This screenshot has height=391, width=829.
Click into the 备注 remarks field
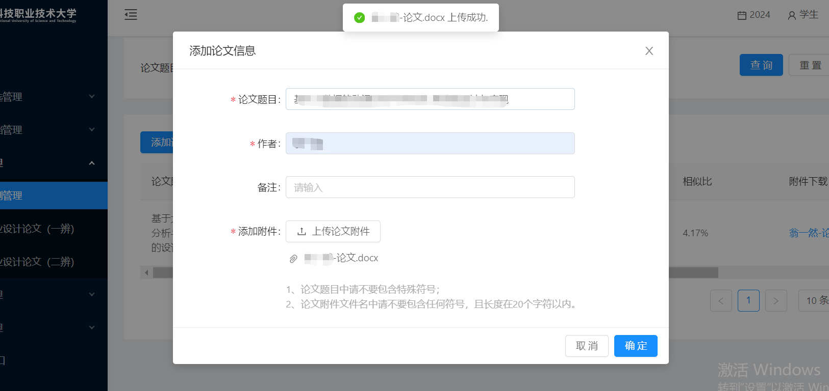tap(430, 187)
